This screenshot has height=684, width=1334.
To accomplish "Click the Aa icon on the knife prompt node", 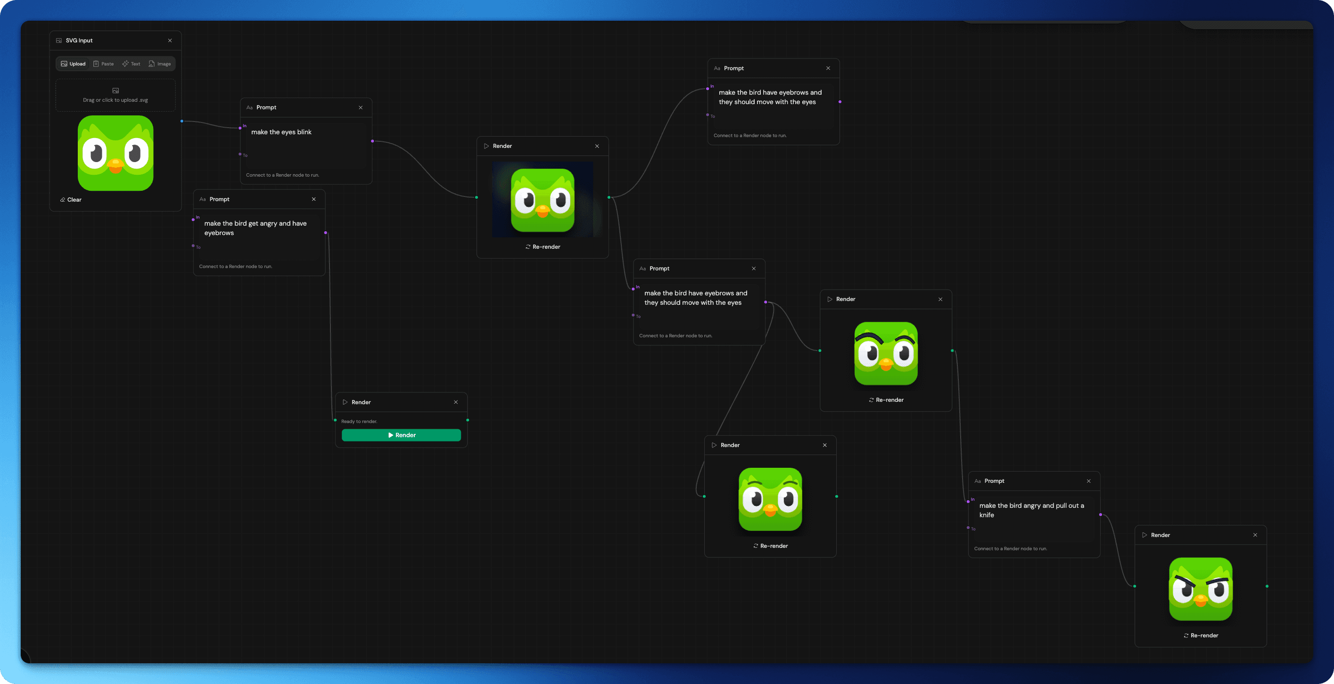I will pyautogui.click(x=978, y=480).
